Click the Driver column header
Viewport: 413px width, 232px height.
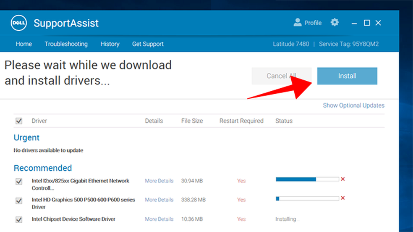[x=39, y=121]
